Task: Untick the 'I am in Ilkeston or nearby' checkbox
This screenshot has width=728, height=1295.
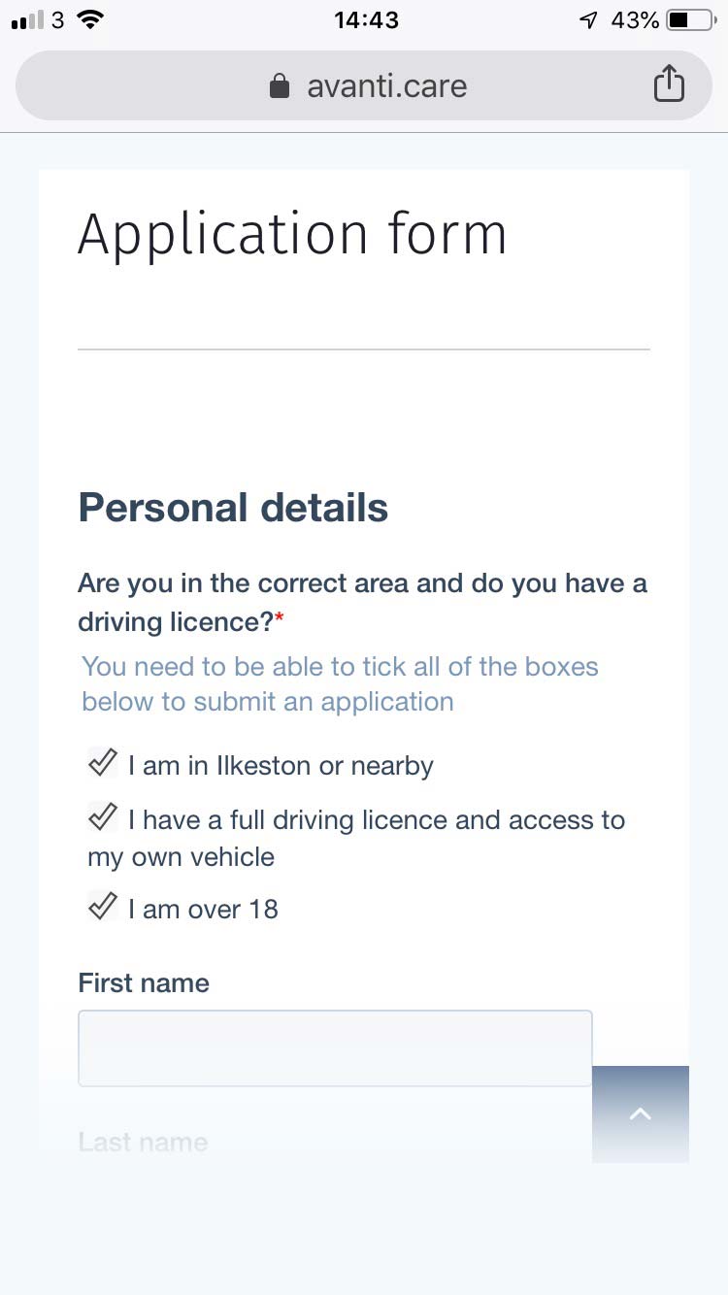Action: pyautogui.click(x=103, y=764)
